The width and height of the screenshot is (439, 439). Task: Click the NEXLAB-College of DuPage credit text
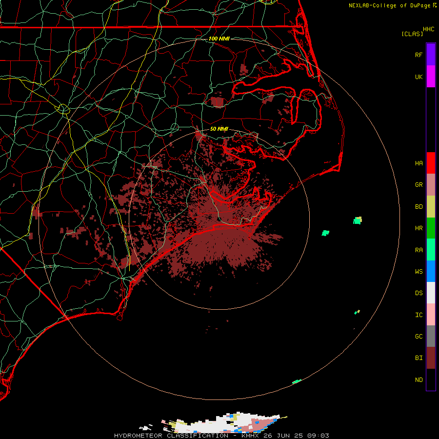(389, 5)
